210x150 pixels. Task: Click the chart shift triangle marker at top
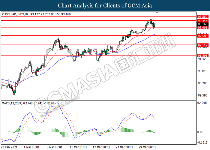[x=157, y=13]
